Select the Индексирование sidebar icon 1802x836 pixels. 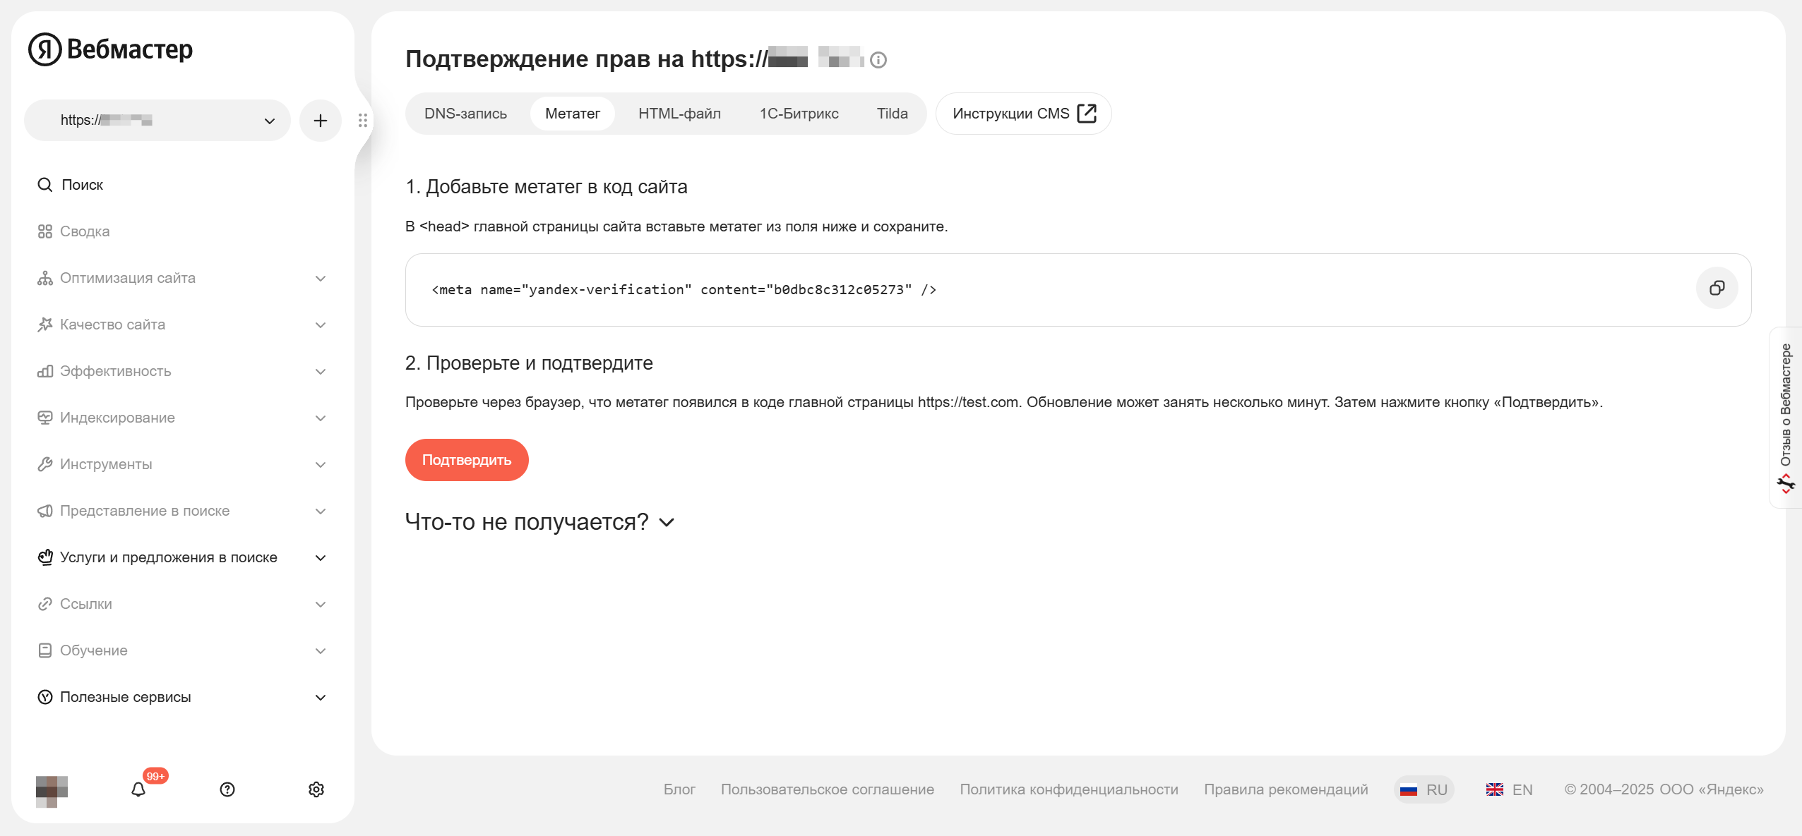tap(44, 417)
